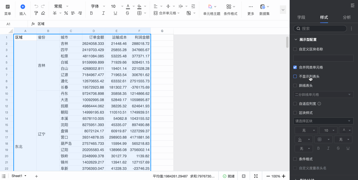Click the top toolbar font color icon
The width and height of the screenshot is (358, 180).
128,6
